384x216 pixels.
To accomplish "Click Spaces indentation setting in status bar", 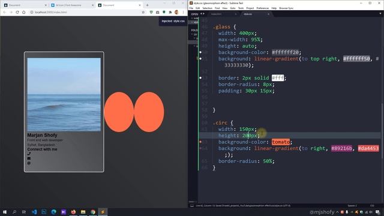I will click(352, 206).
